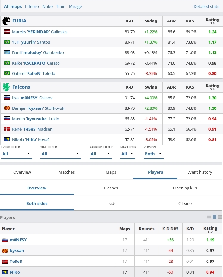Switch to the expanded list view icon
This screenshot has width=223, height=277.
[220, 217]
